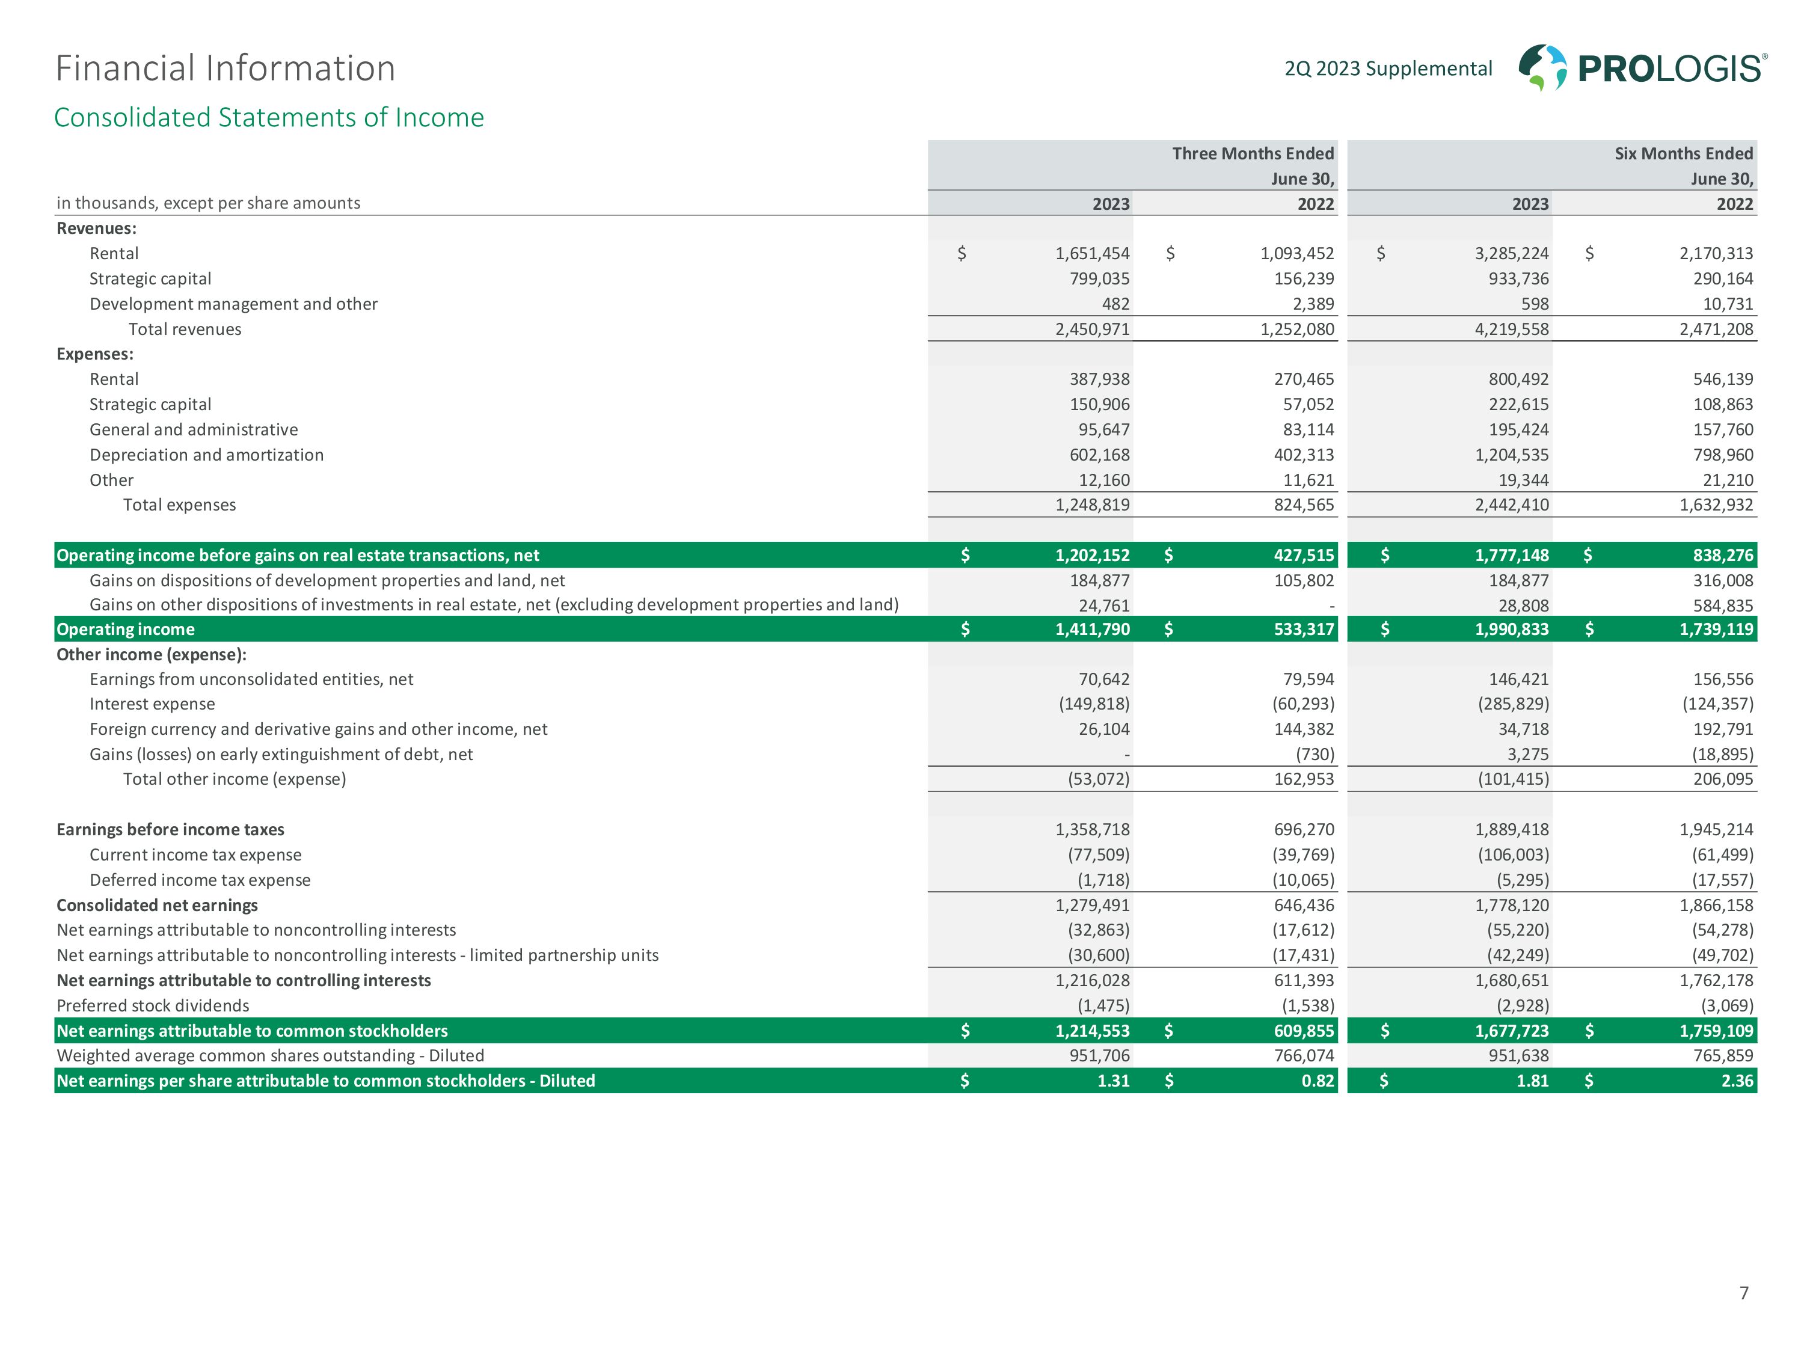The height and width of the screenshot is (1353, 1804).
Task: Click the Expenses section heading
Action: click(x=94, y=354)
